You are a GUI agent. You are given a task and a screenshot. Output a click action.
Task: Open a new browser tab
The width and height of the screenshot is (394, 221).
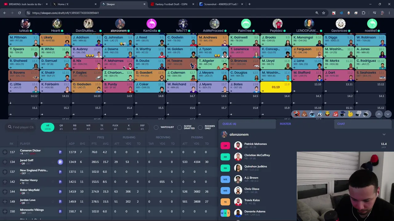pyautogui.click(x=249, y=4)
